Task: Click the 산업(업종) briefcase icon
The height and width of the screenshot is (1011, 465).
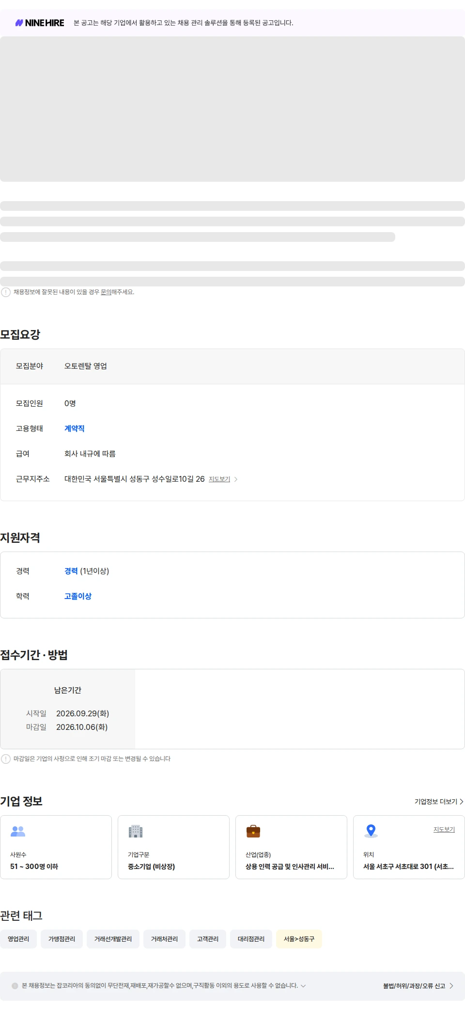Action: (x=253, y=831)
